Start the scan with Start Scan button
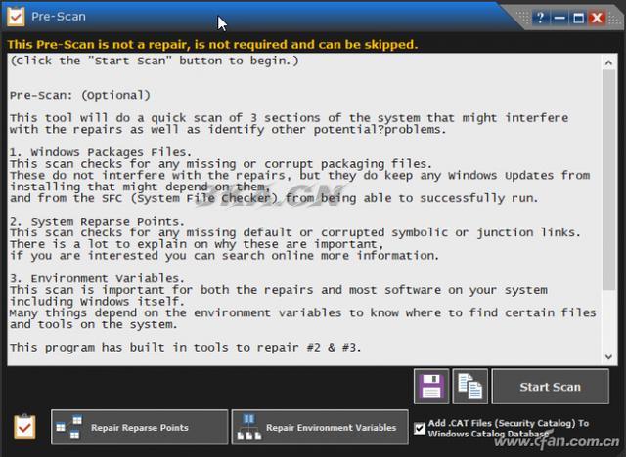The image size is (626, 457). click(x=550, y=386)
